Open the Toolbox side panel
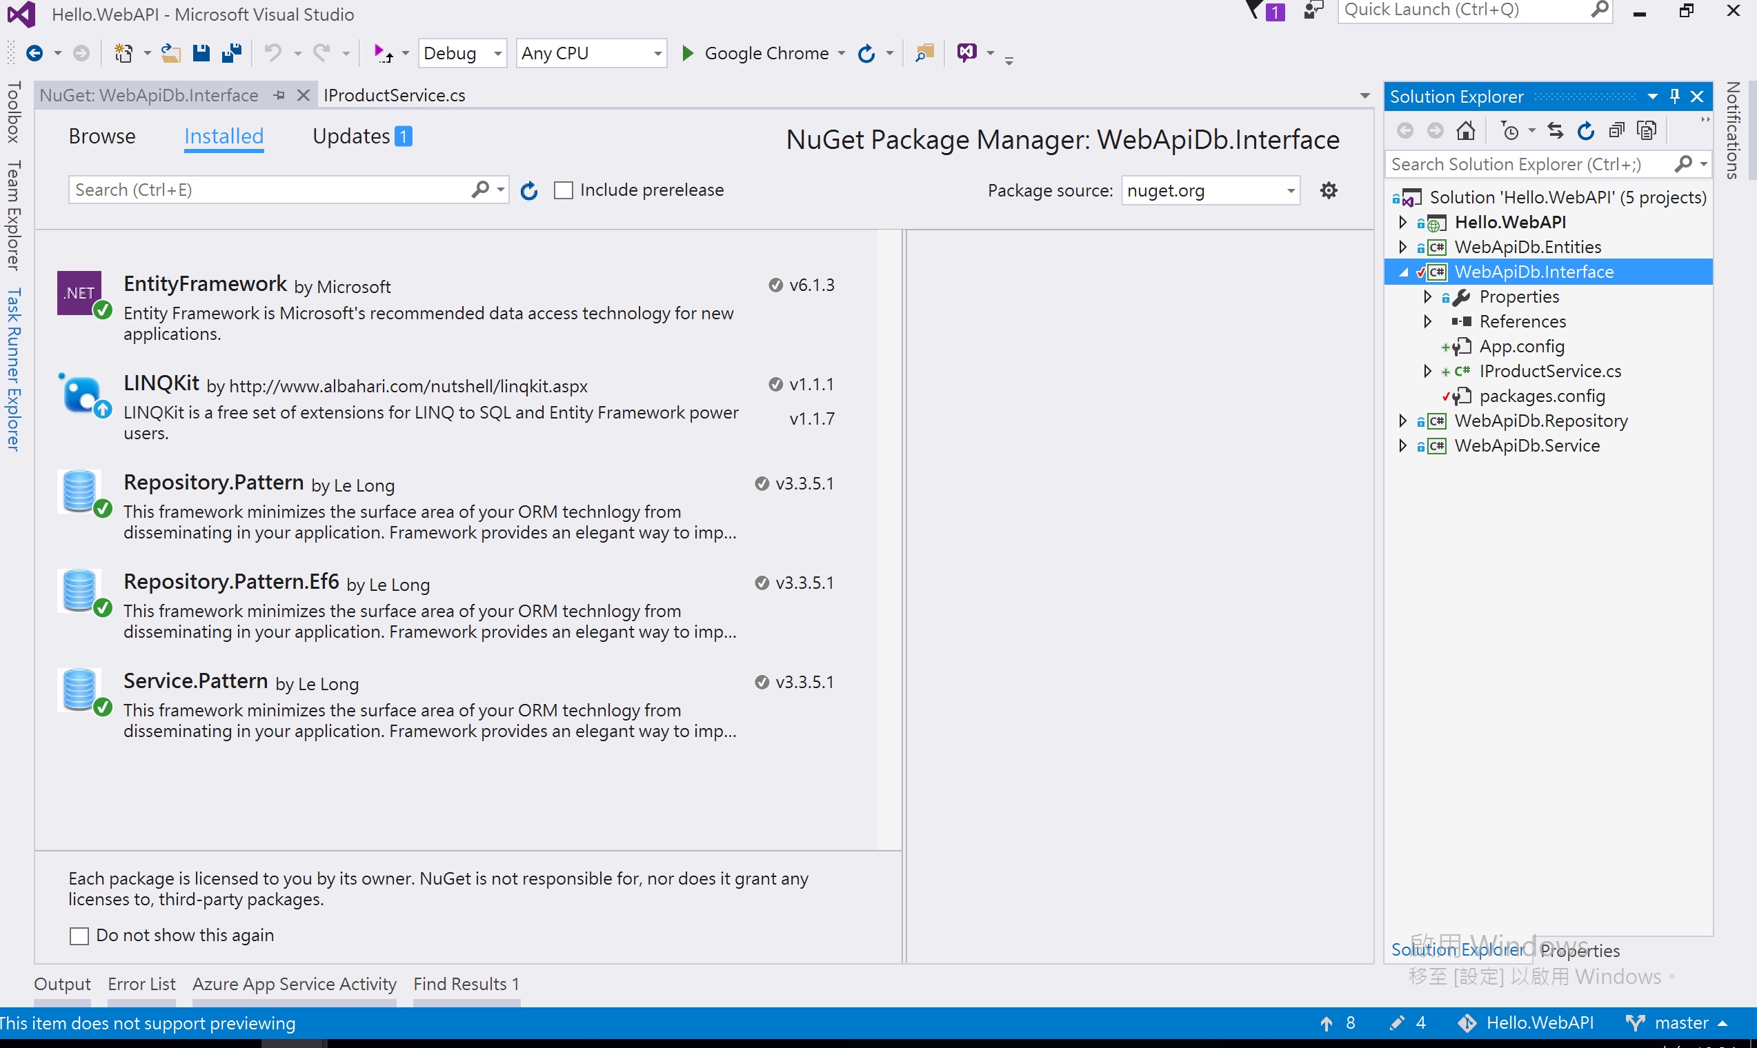The height and width of the screenshot is (1048, 1757). click(12, 112)
